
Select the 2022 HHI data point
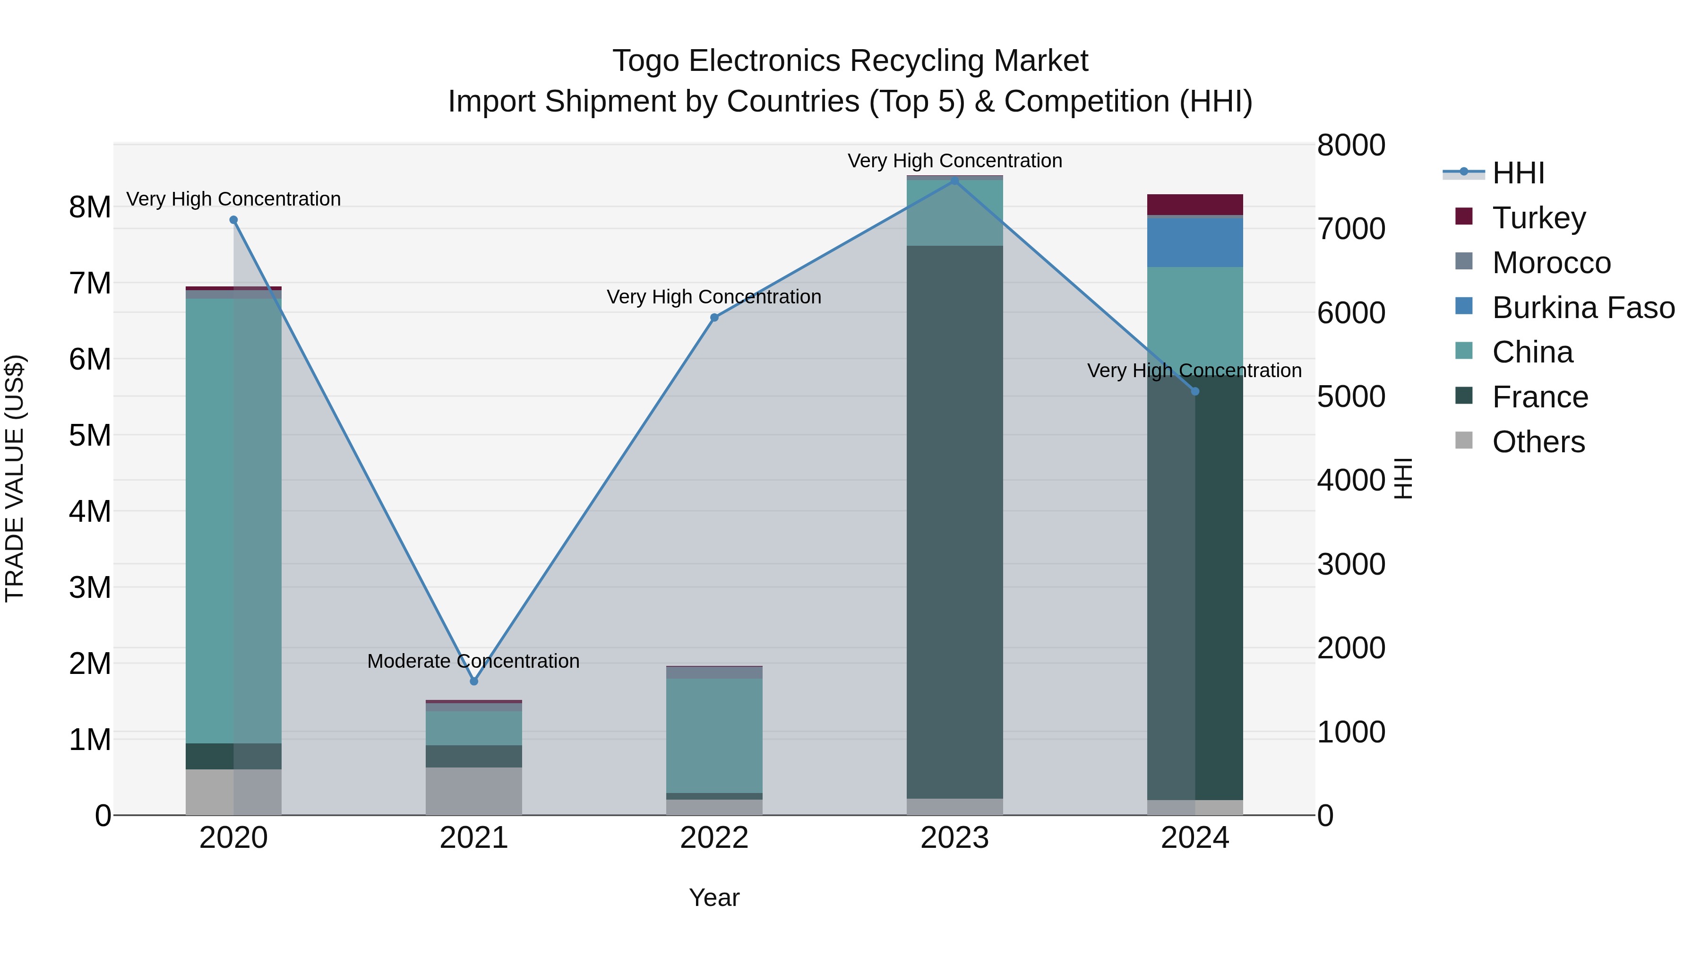point(714,318)
